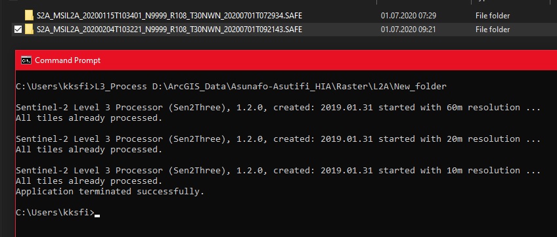Click the 01.07.2020 09:21 modified date
Image resolution: width=557 pixels, height=237 pixels.
pyautogui.click(x=409, y=30)
